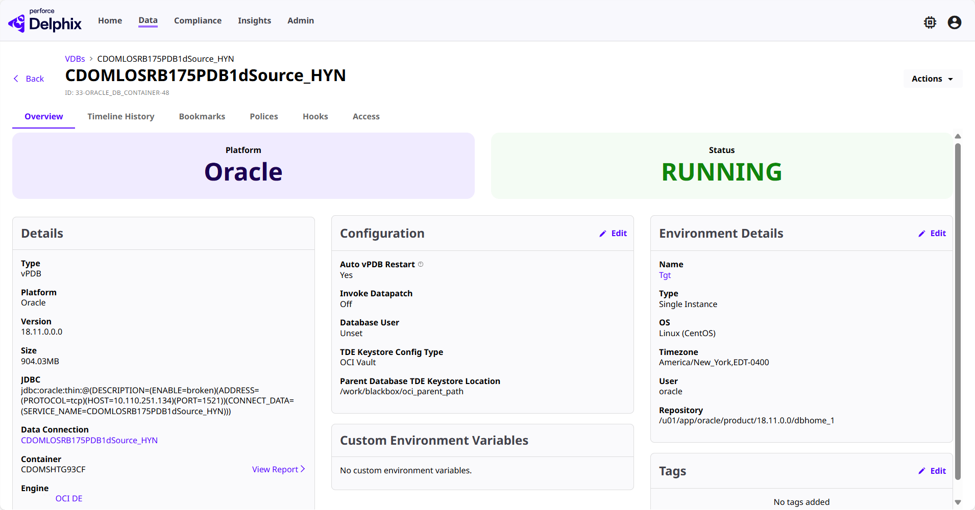The image size is (975, 510).
Task: Click the environment user value oracle
Action: coord(670,391)
